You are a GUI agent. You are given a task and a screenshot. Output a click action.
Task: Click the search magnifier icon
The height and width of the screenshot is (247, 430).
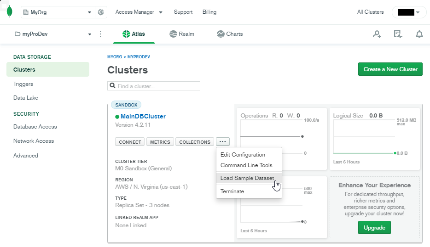pyautogui.click(x=112, y=85)
